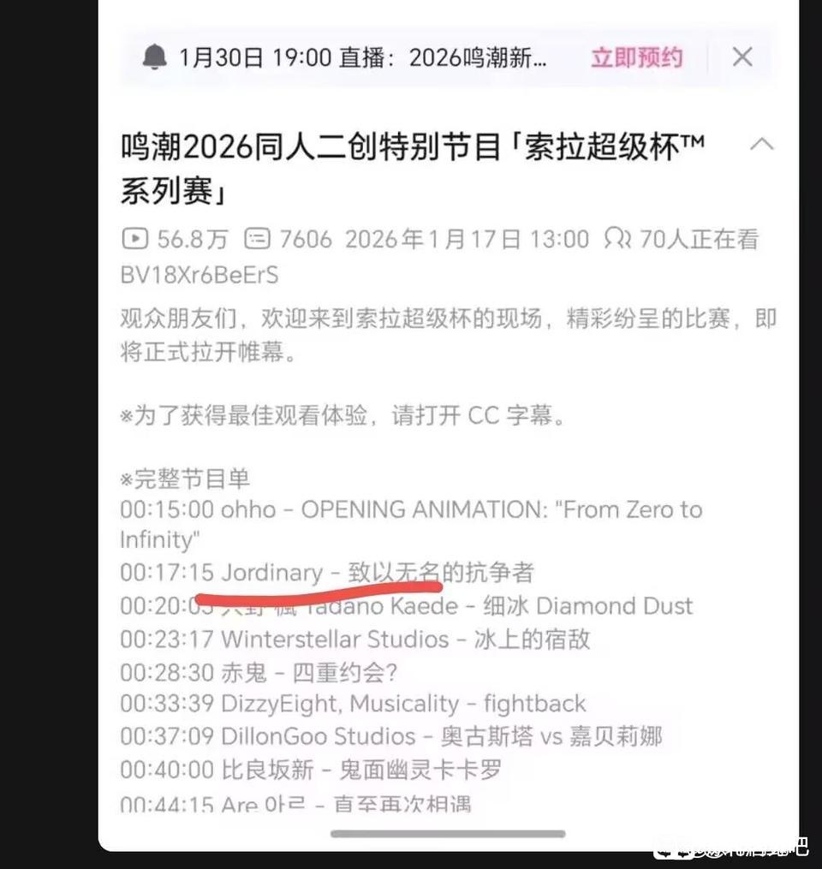
Task: Dismiss the livestream reminder banner
Action: coord(742,57)
